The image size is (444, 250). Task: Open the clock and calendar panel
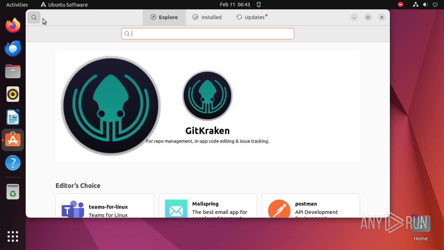tap(235, 5)
